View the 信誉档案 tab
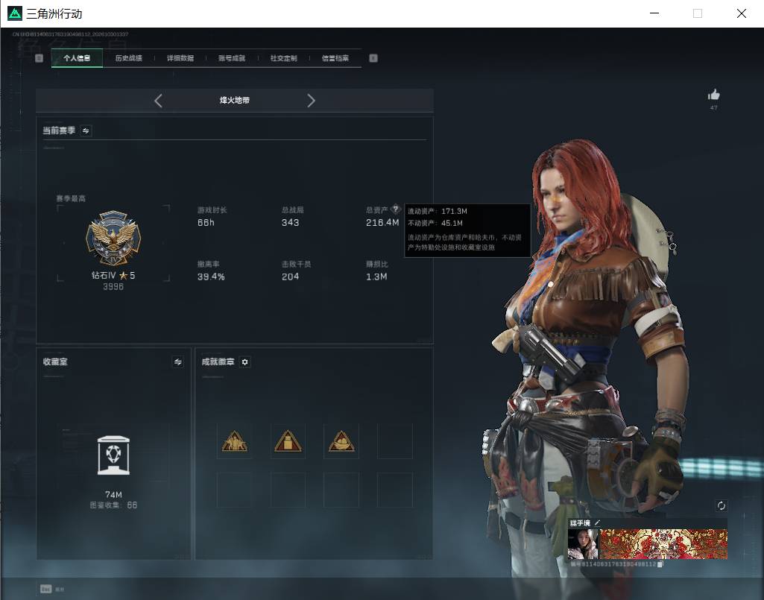This screenshot has width=764, height=600. point(335,58)
